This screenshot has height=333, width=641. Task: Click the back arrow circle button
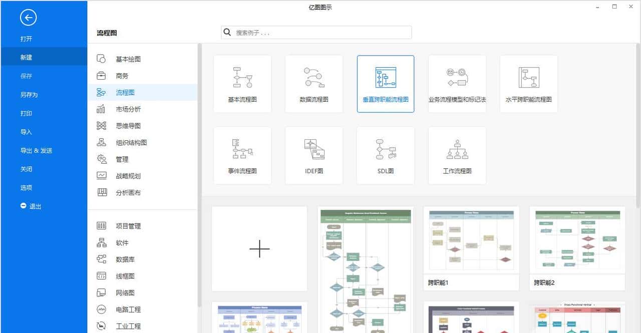point(28,17)
